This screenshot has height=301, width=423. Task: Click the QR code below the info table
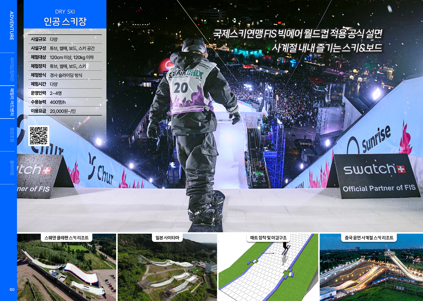click(x=39, y=135)
